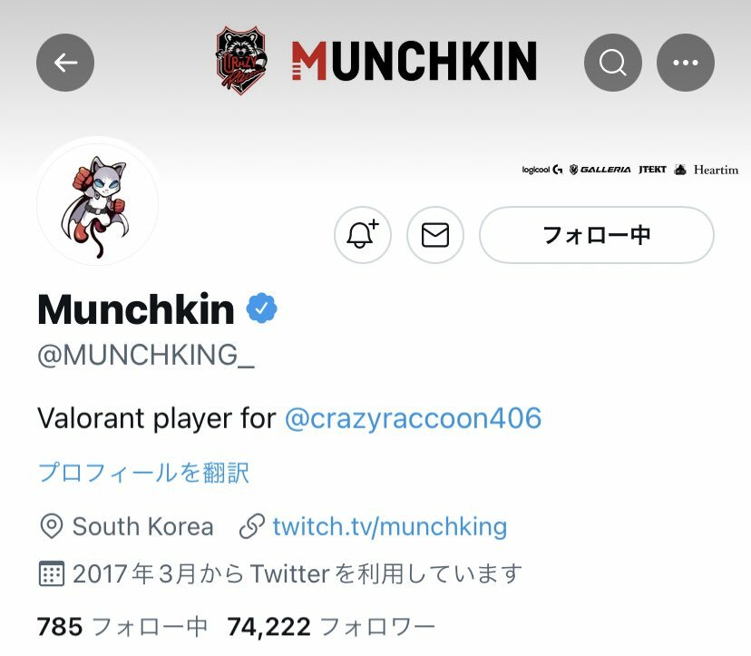Tap the calendar joined-date icon

tap(52, 573)
